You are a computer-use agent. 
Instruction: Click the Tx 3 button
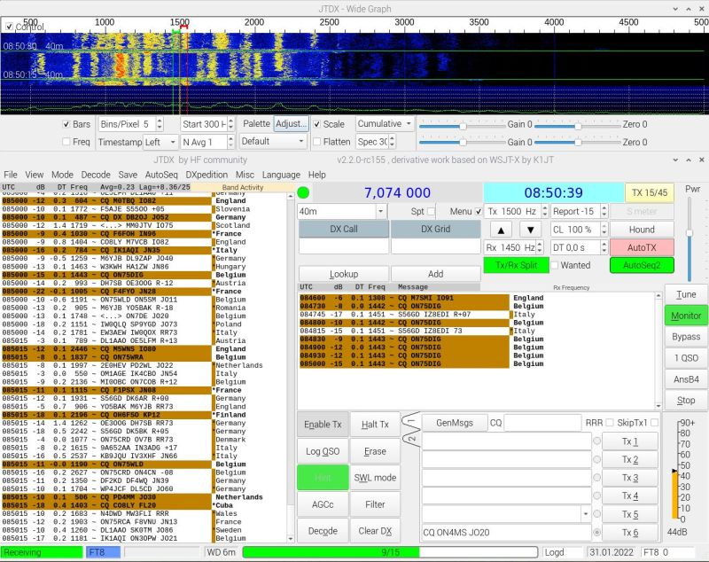pyautogui.click(x=630, y=478)
